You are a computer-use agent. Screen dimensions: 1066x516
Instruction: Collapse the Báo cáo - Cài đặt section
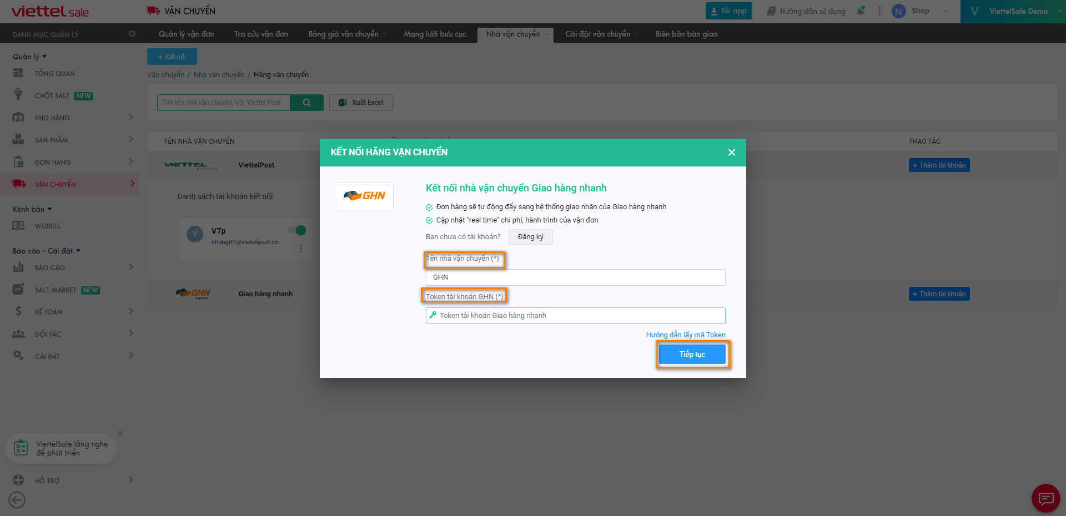click(47, 251)
